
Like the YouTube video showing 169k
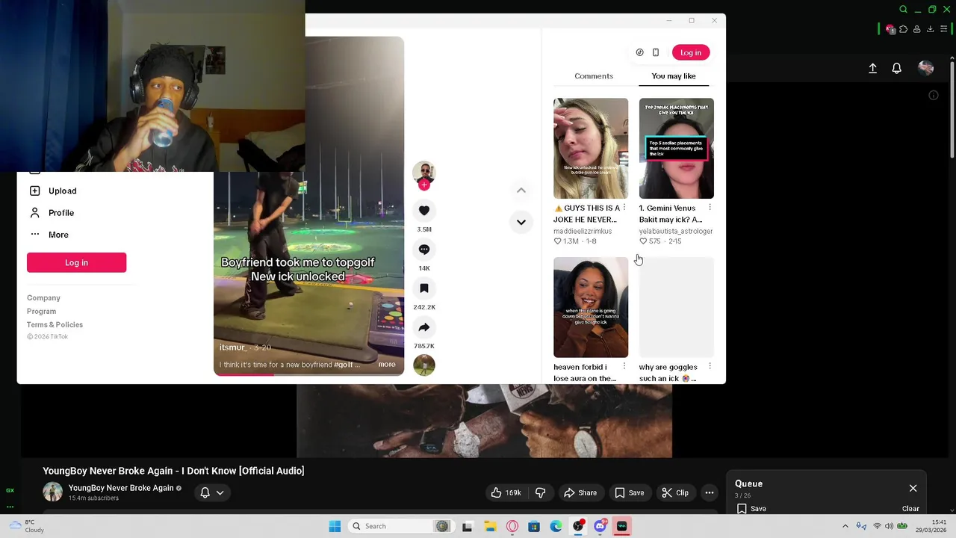[x=506, y=492]
